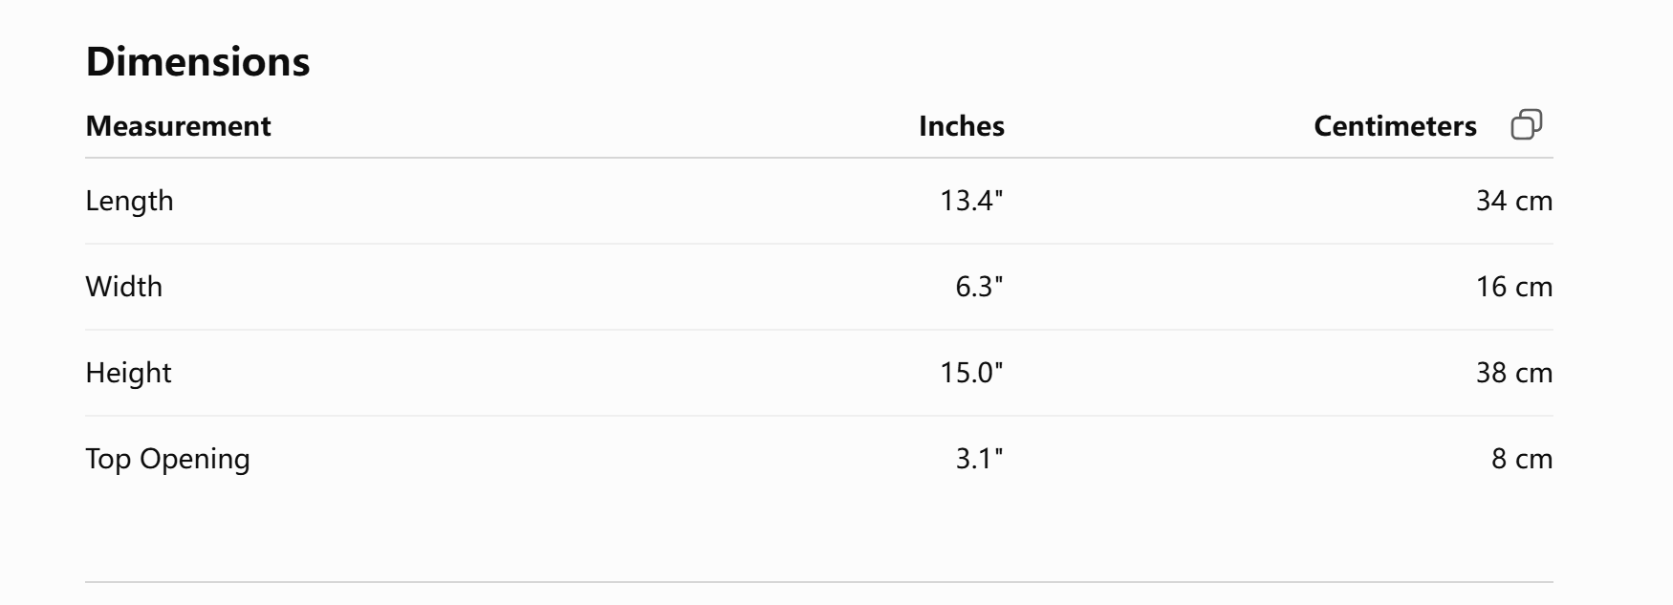Click the 38 cm height value
This screenshot has width=1673, height=605.
[x=1514, y=373]
